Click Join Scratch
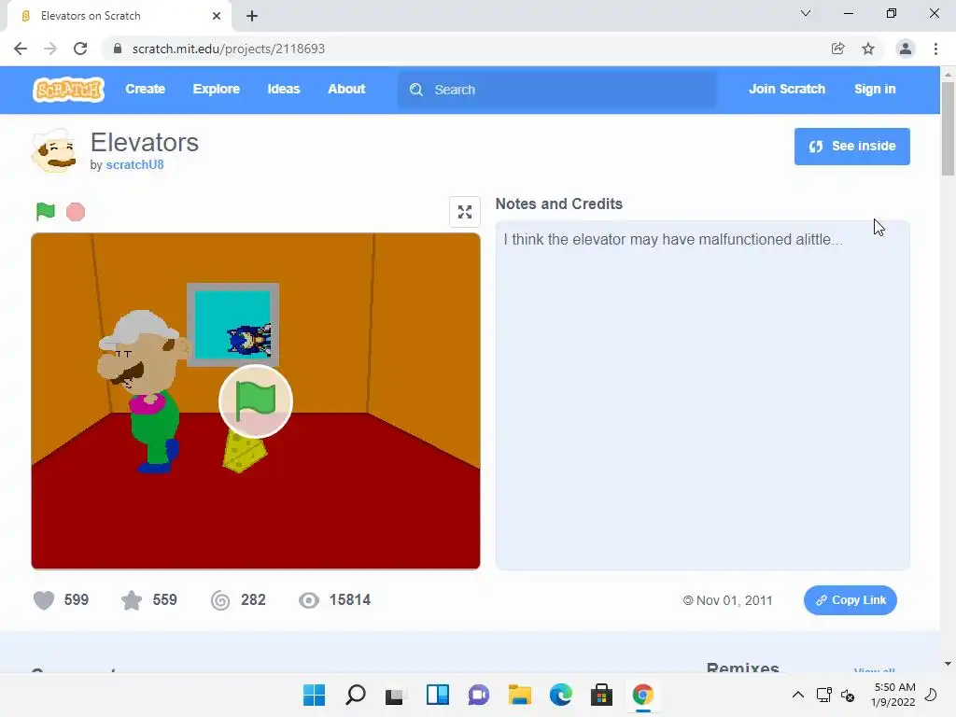The image size is (956, 717). tap(787, 89)
